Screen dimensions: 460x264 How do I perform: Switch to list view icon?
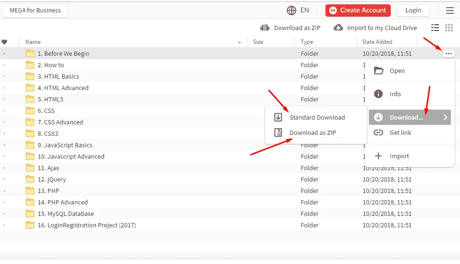435,28
